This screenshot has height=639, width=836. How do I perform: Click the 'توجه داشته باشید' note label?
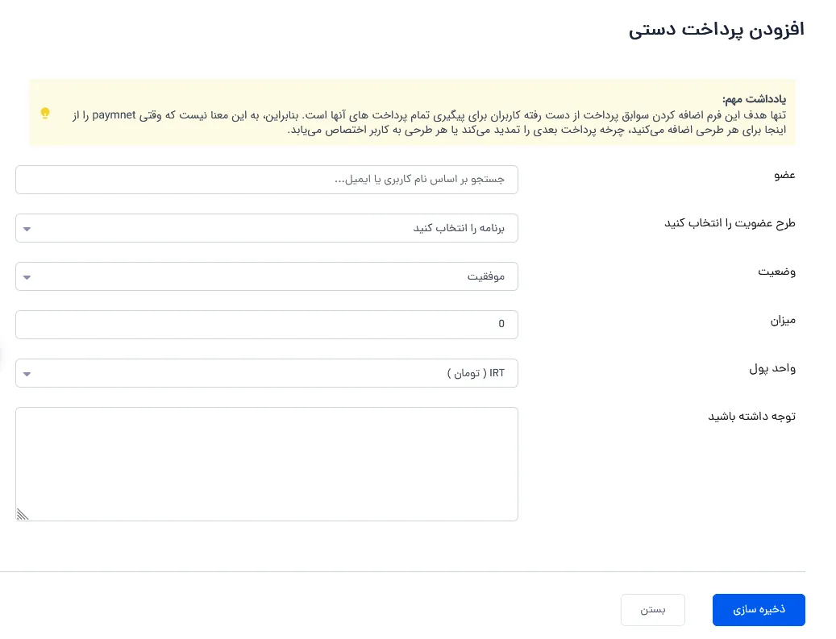[x=752, y=417]
